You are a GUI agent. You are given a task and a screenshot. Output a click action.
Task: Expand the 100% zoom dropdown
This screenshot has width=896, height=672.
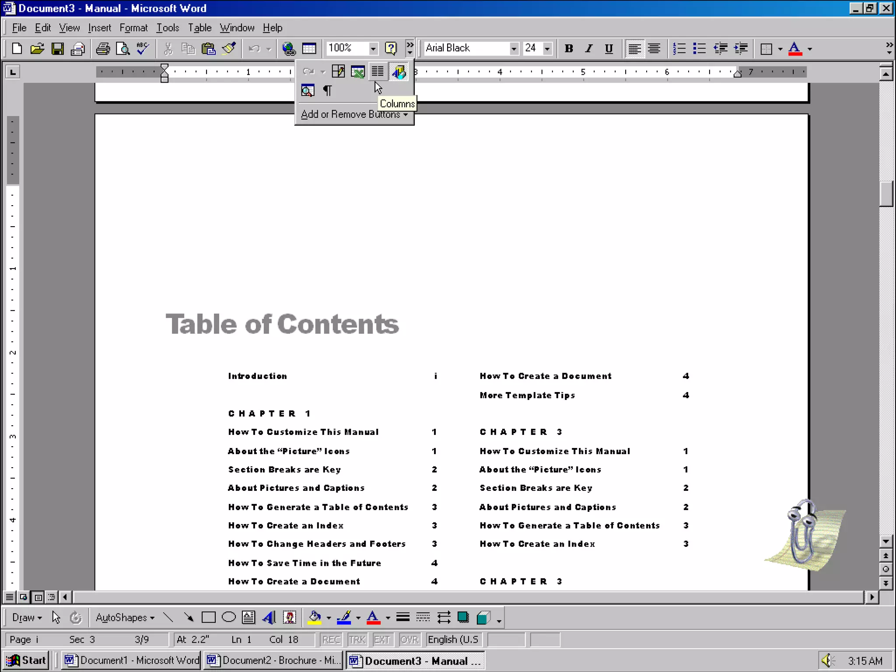click(373, 49)
